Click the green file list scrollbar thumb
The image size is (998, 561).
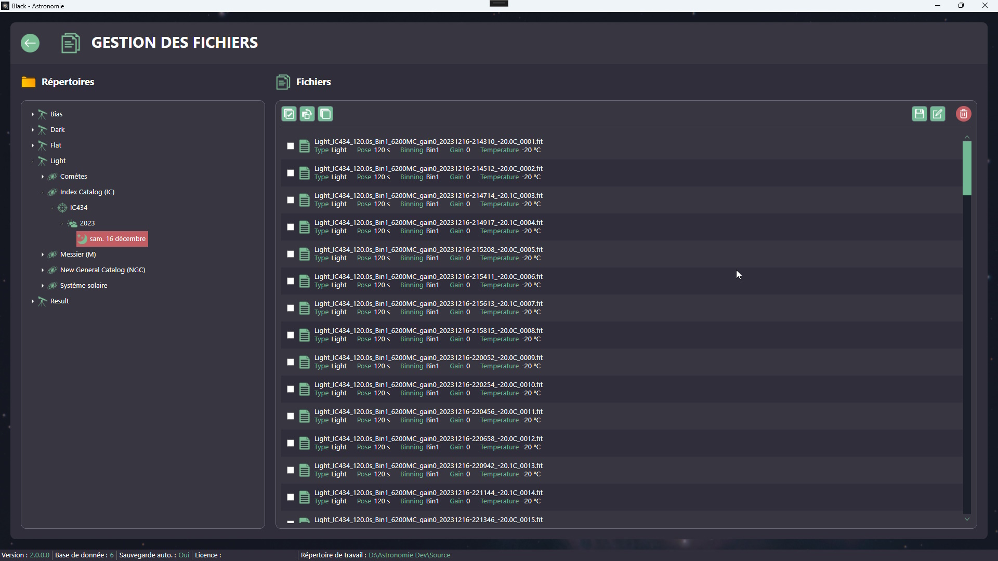pyautogui.click(x=967, y=168)
